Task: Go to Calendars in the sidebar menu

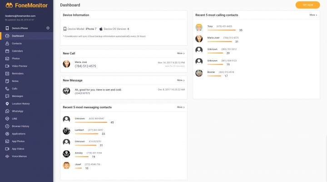Action: tap(17, 51)
